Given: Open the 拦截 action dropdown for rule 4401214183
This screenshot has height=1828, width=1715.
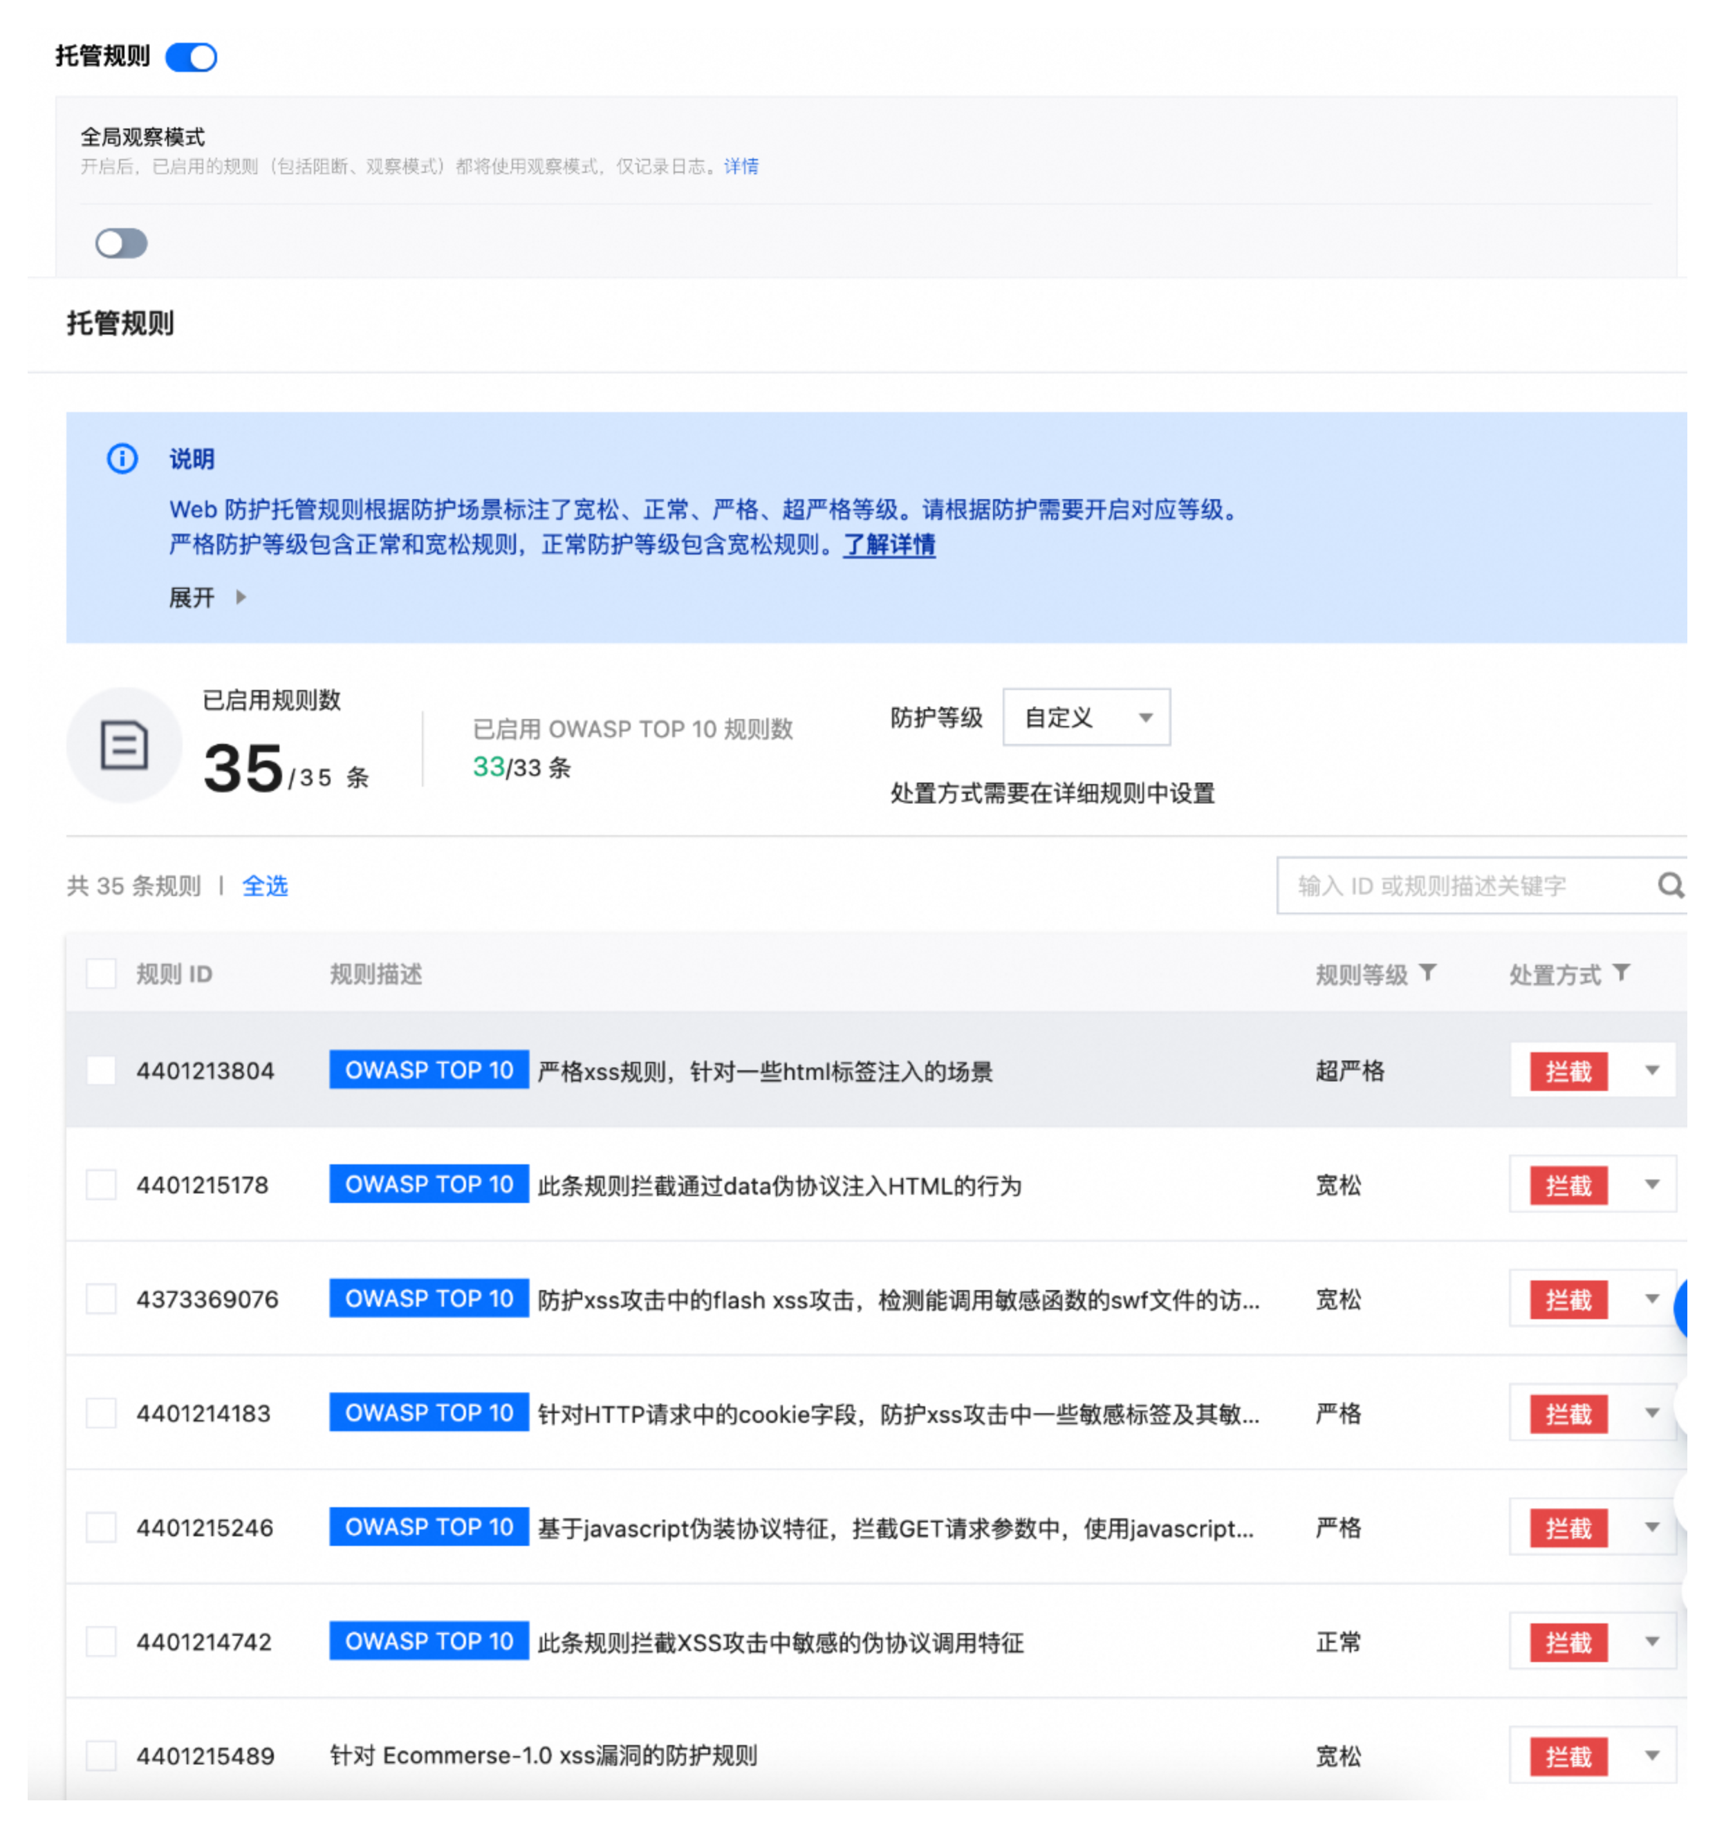Looking at the screenshot, I should point(1592,1413).
